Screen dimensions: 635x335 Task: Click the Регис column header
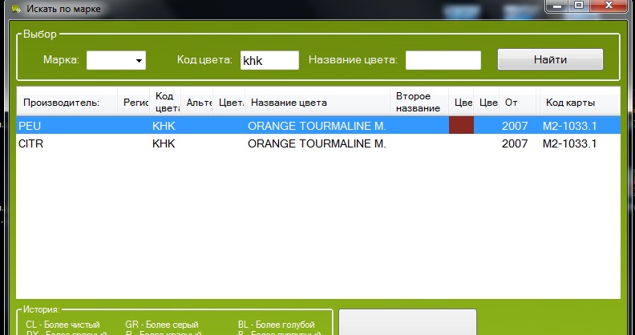coord(134,103)
